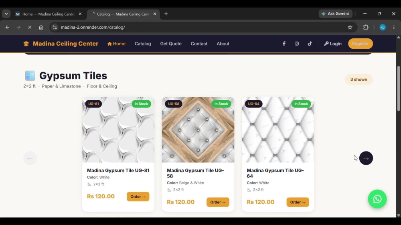The image size is (401, 225).
Task: Go to previous Gypsum Tiles carousel slide
Action: click(30, 158)
